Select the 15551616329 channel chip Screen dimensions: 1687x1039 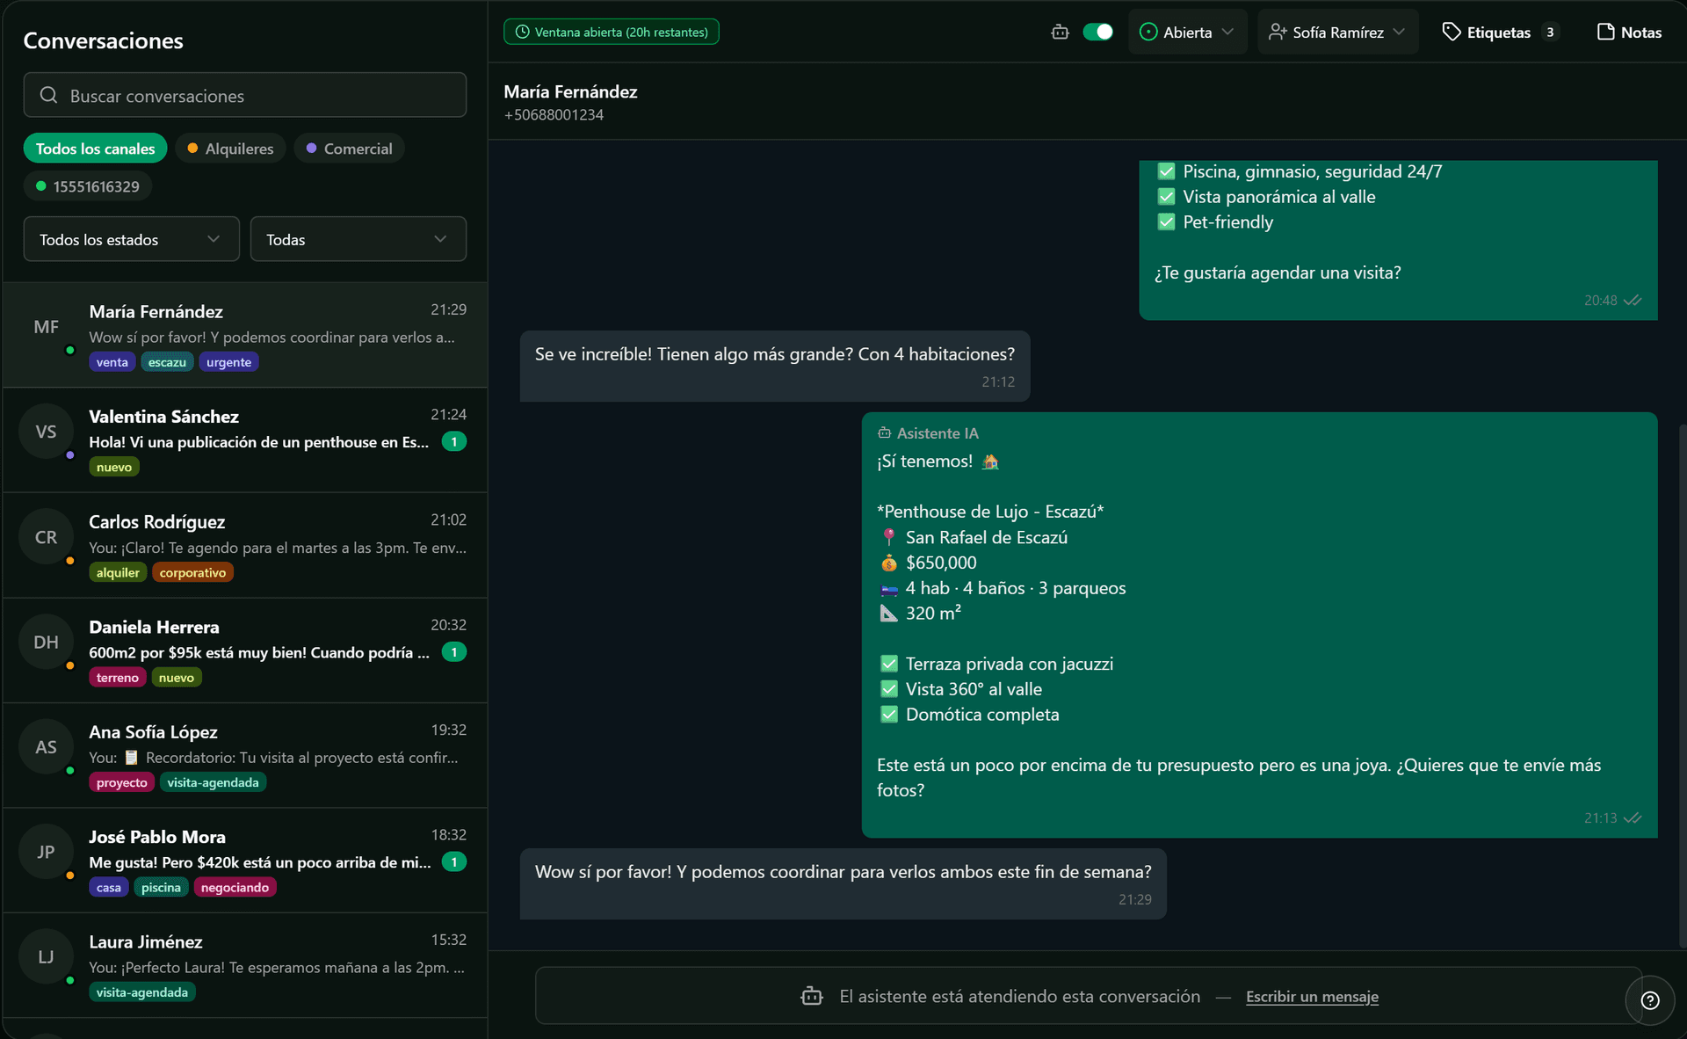(x=86, y=185)
